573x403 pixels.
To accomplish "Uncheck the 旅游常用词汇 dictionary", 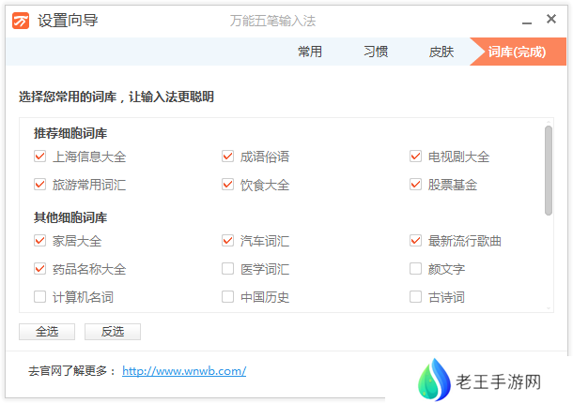I will (x=39, y=185).
